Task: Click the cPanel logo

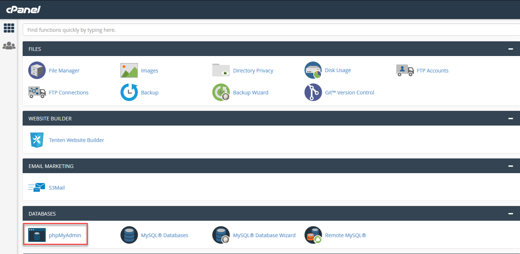Action: pyautogui.click(x=23, y=10)
